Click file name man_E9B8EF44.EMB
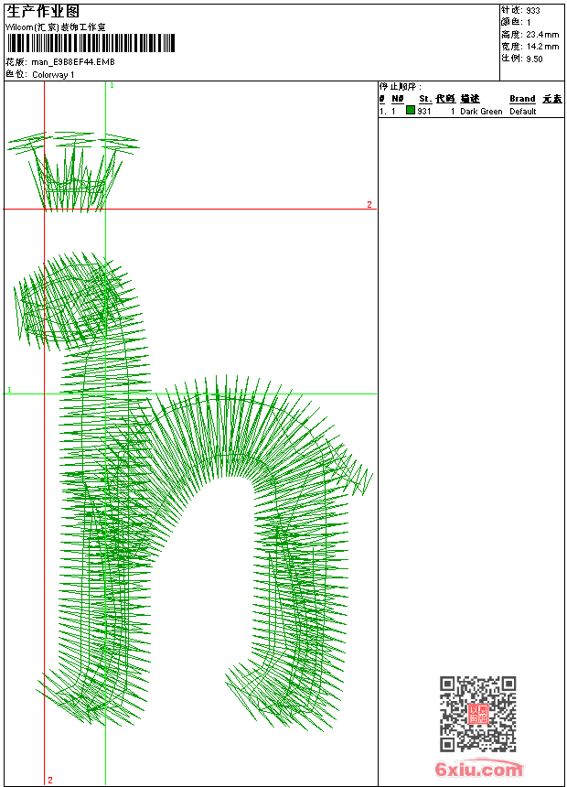This screenshot has width=567, height=787. click(x=73, y=62)
